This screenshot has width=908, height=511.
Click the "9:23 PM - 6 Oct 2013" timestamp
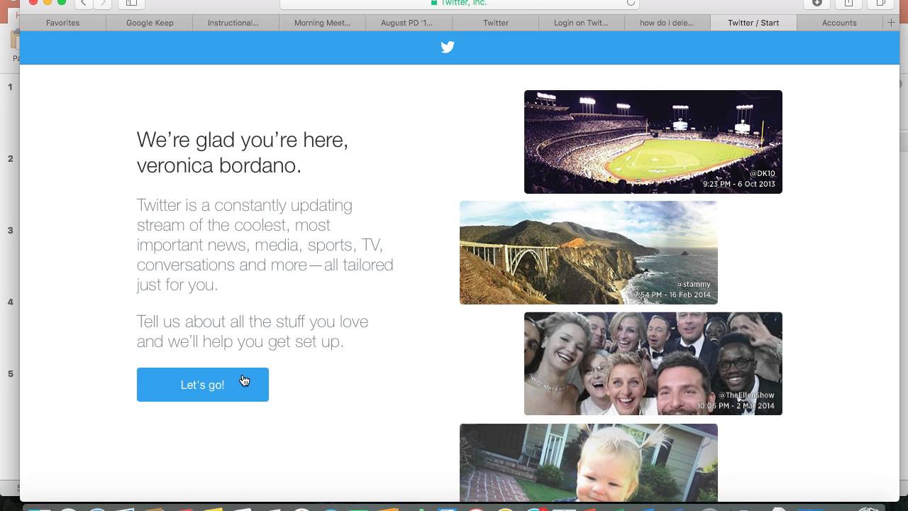pos(739,184)
